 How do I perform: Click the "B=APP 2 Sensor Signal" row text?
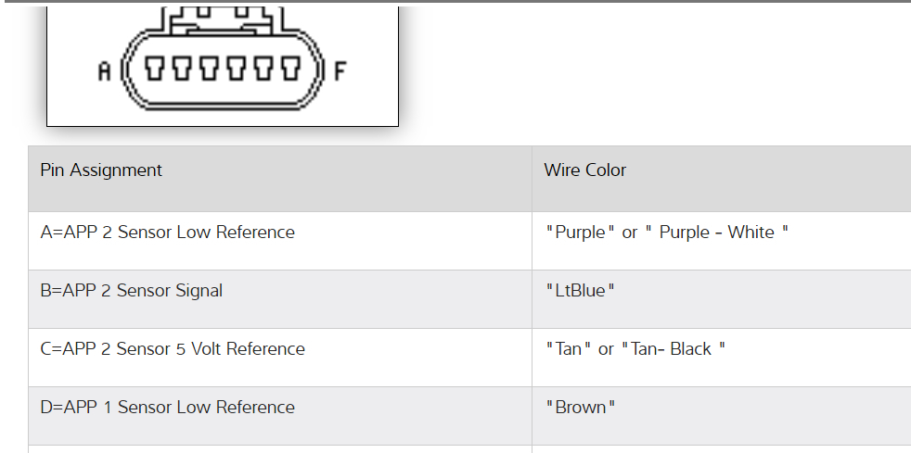pyautogui.click(x=132, y=291)
